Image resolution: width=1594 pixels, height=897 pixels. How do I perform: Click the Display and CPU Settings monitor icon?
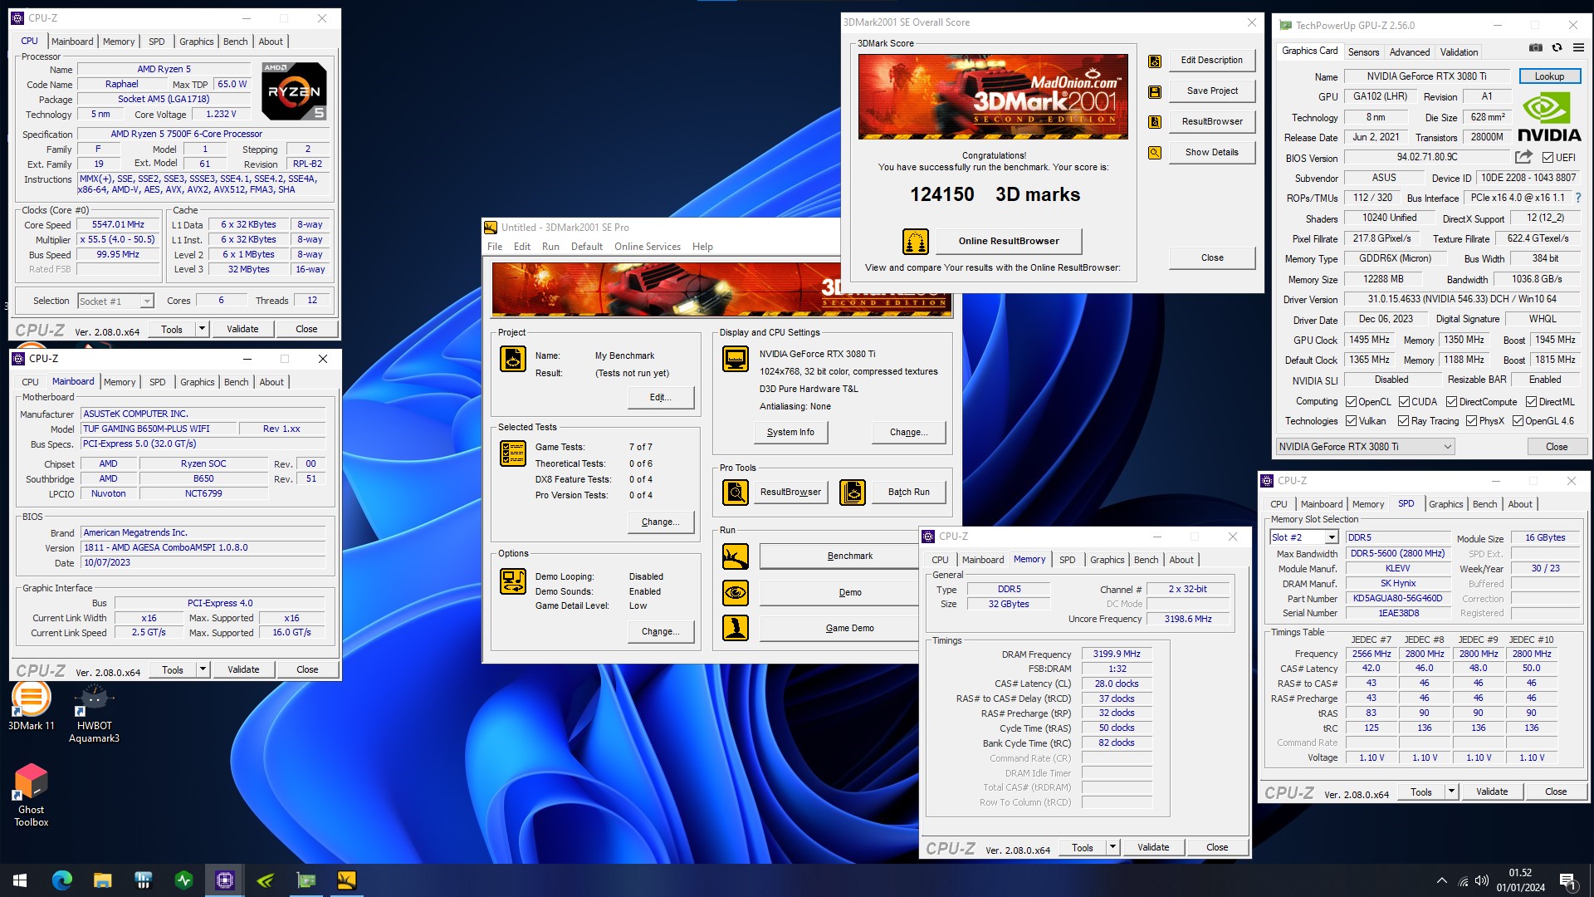(736, 359)
